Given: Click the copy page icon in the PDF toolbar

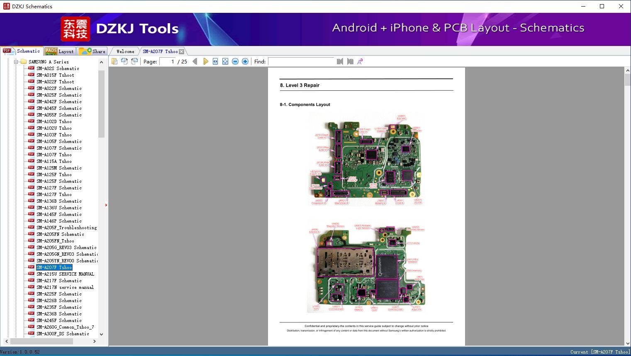Looking at the screenshot, I should click(114, 61).
